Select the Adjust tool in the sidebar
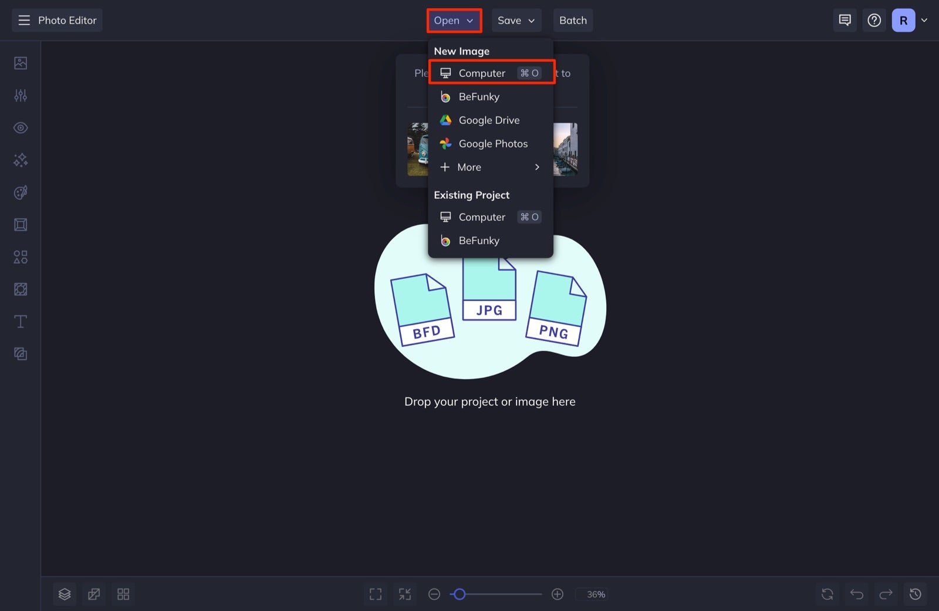 click(x=21, y=95)
